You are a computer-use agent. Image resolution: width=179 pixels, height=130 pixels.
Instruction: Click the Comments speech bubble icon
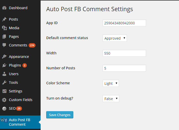[4, 45]
